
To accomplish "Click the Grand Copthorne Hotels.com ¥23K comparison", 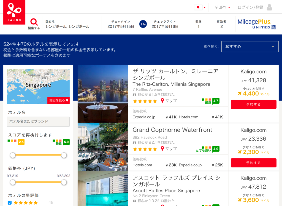I will [x=154, y=165].
